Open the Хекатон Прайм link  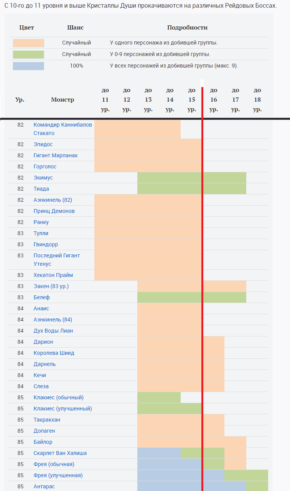click(53, 275)
